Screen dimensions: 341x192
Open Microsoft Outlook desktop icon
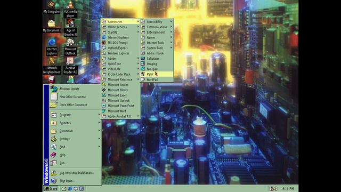coord(70,47)
